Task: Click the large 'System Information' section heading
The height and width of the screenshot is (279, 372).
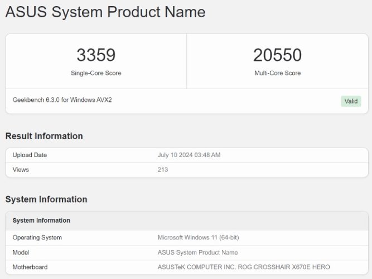Action: tap(46, 199)
